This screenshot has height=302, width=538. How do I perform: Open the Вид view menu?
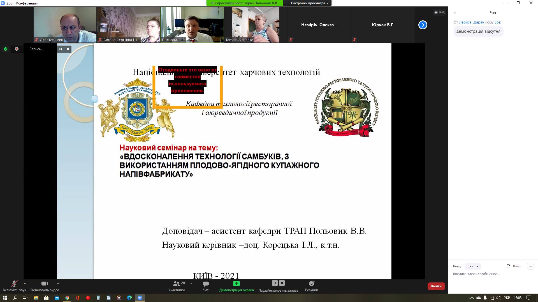pyautogui.click(x=439, y=12)
